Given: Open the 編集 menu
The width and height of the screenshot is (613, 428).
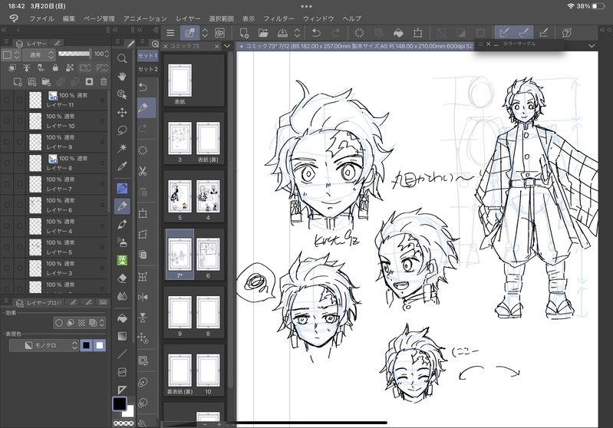Looking at the screenshot, I should click(x=69, y=18).
